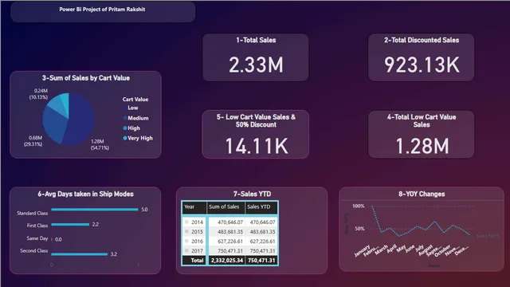Select the First Class bar
Viewport: 510px width, 287px height.
70,224
